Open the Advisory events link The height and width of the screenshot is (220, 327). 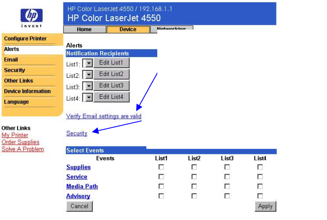78,196
